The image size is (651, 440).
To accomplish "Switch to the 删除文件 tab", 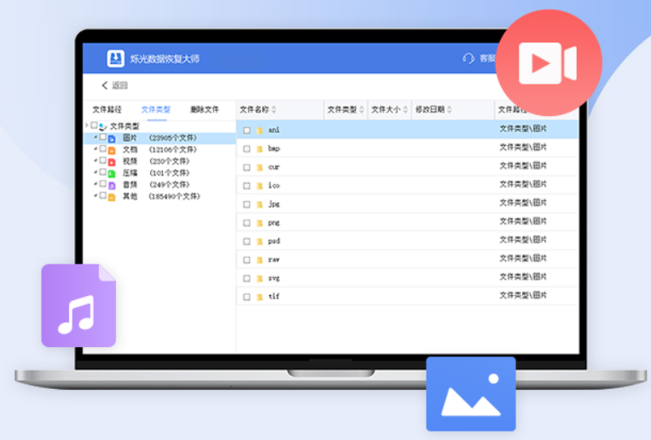I will pyautogui.click(x=205, y=110).
